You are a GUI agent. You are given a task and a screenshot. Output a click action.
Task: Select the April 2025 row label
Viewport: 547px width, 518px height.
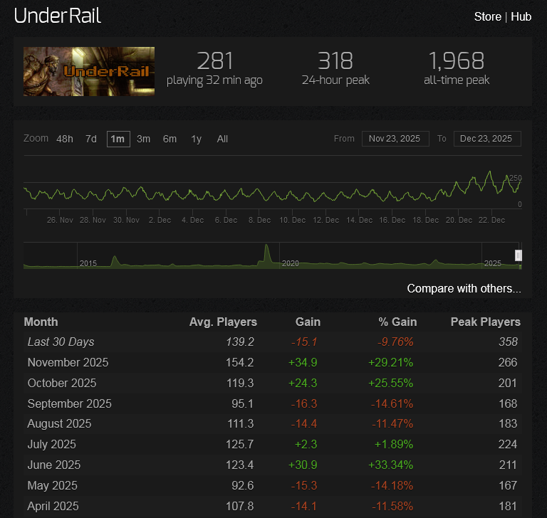point(53,506)
